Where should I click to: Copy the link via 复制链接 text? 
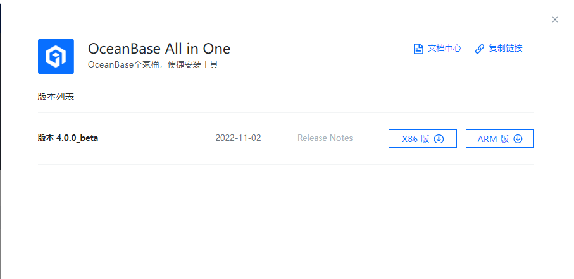point(505,49)
